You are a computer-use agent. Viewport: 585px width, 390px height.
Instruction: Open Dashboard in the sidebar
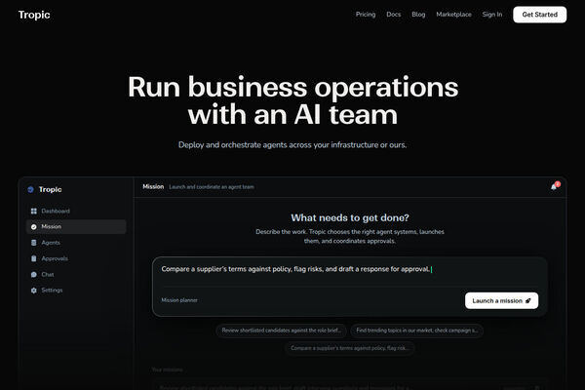[76, 212]
